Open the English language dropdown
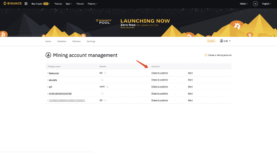 267,4
